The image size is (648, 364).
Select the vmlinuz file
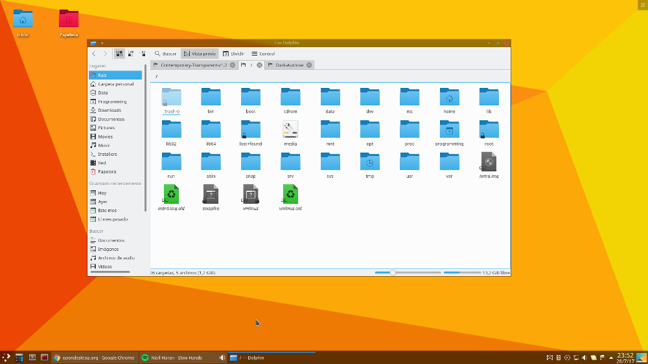(x=250, y=197)
